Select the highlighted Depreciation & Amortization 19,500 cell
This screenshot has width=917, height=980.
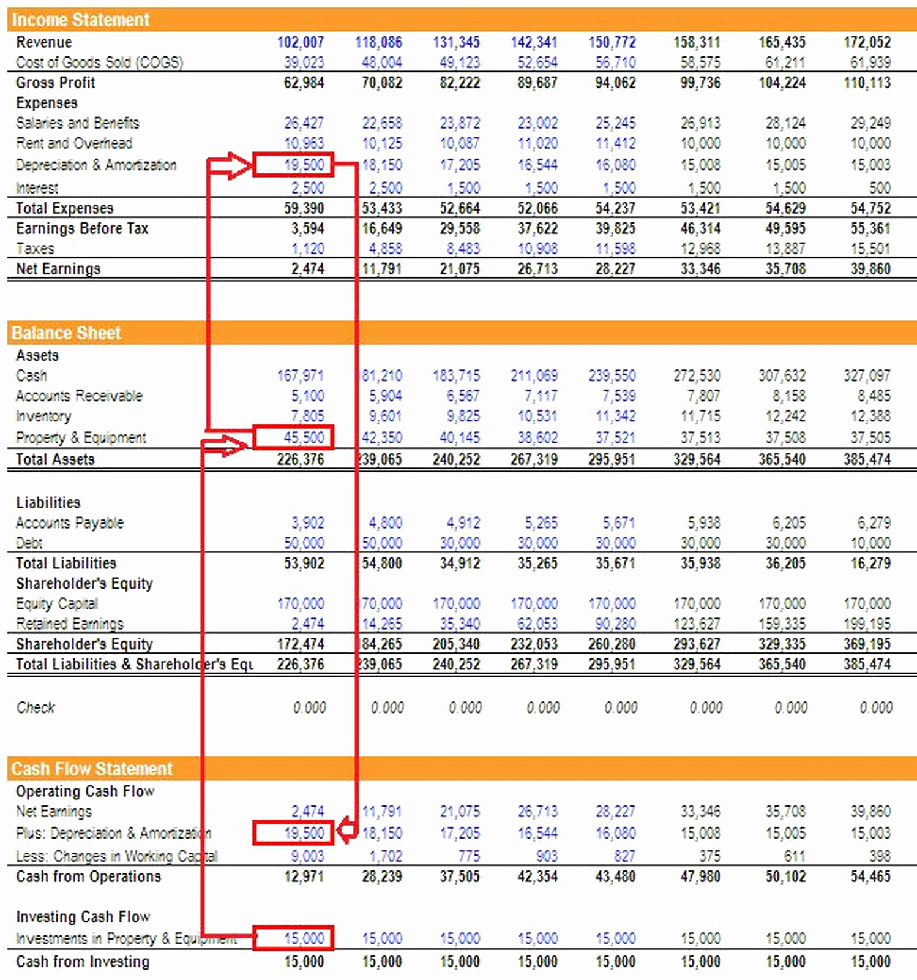293,165
